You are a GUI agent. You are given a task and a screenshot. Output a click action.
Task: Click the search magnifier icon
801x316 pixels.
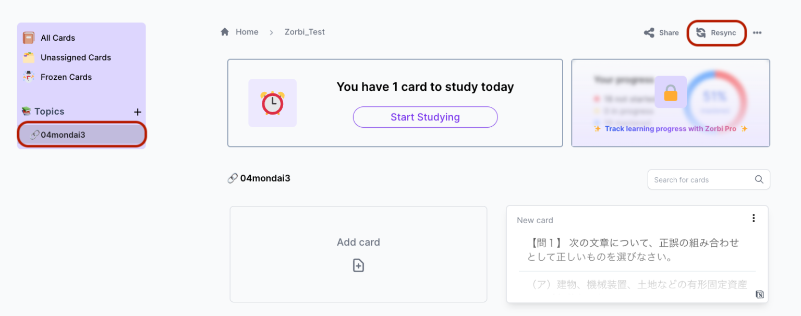pyautogui.click(x=759, y=179)
